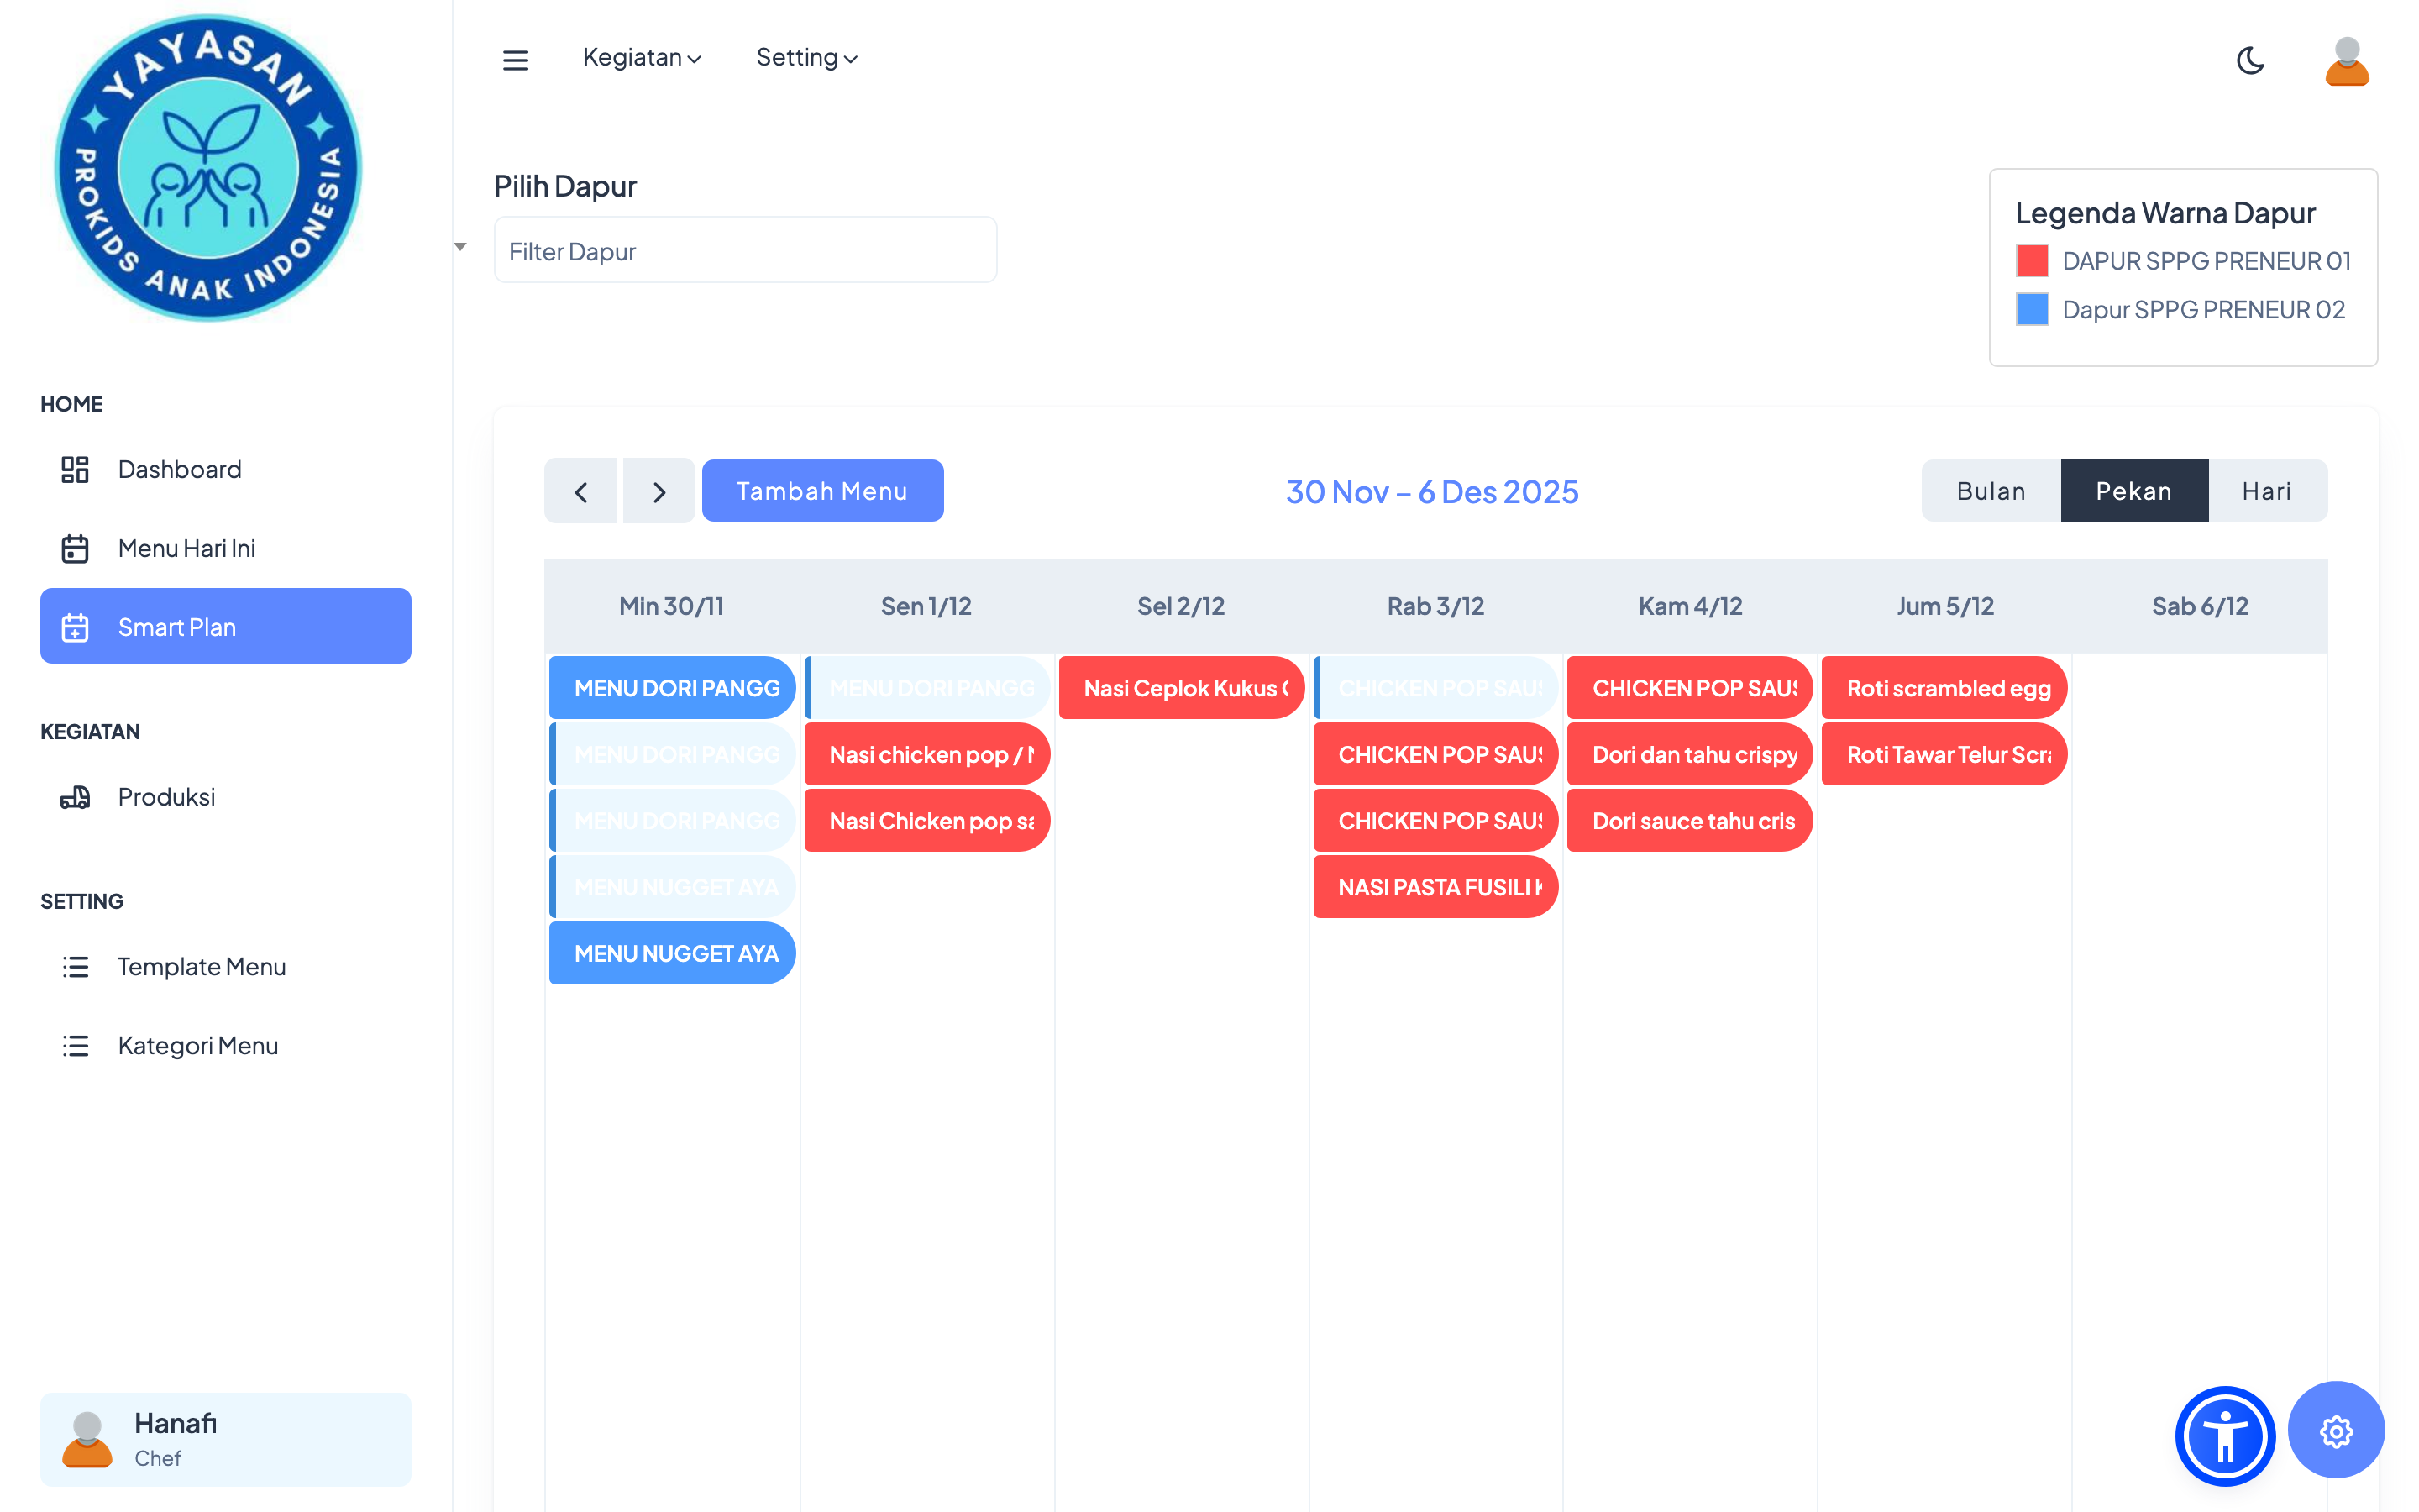Screen dimensions: 2419x1512
Task: Switch calendar to Hari view
Action: [x=2266, y=491]
